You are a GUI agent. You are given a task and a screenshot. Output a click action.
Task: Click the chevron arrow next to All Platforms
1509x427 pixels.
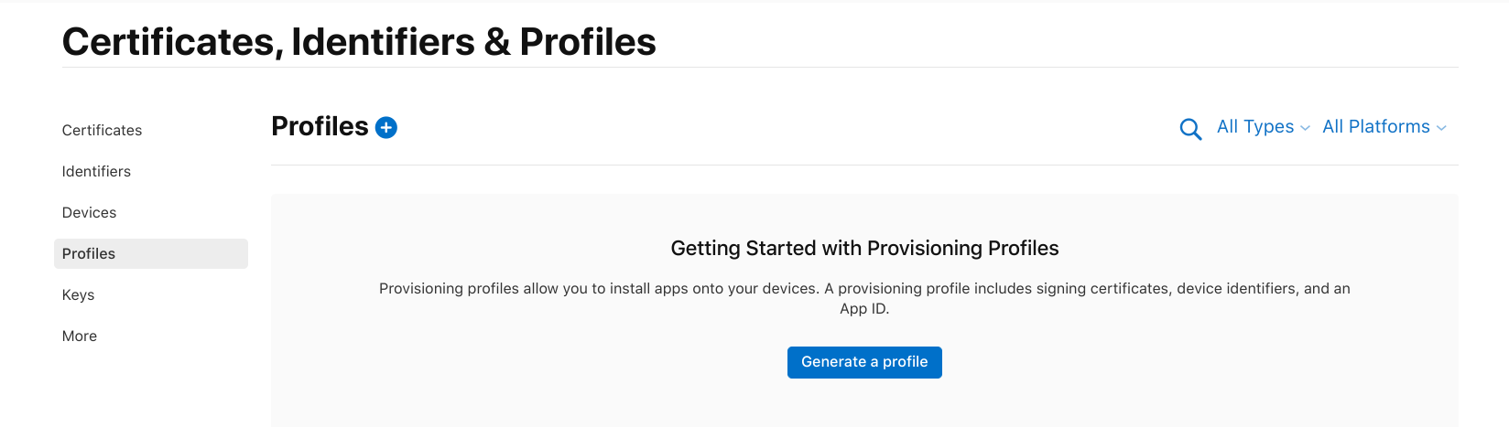tap(1441, 128)
